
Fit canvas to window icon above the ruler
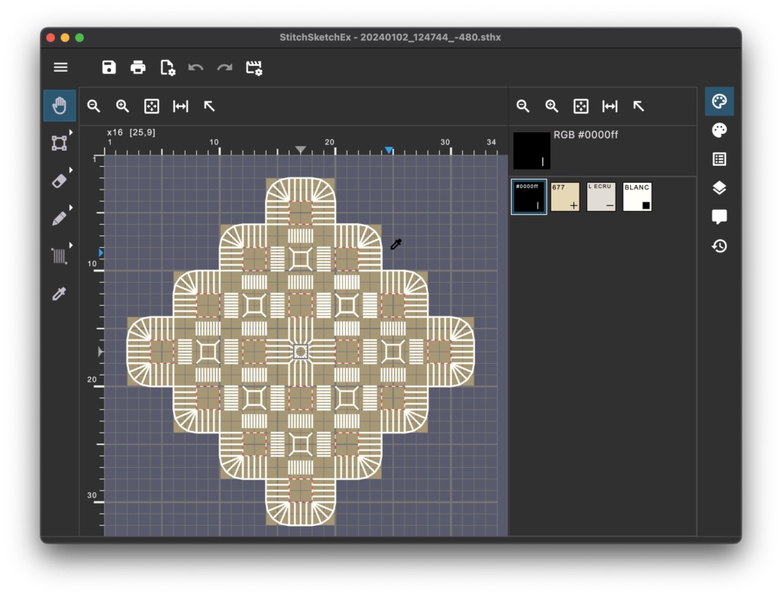click(x=151, y=106)
